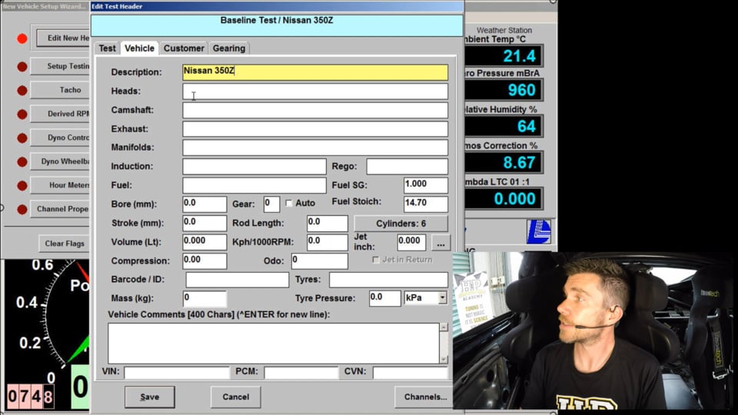
Task: Click the Compression field
Action: tap(204, 261)
